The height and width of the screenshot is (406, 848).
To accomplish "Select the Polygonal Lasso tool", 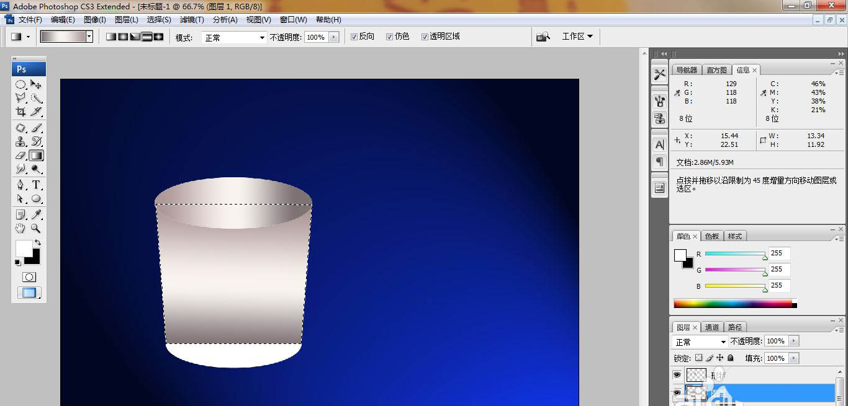I will pyautogui.click(x=20, y=98).
